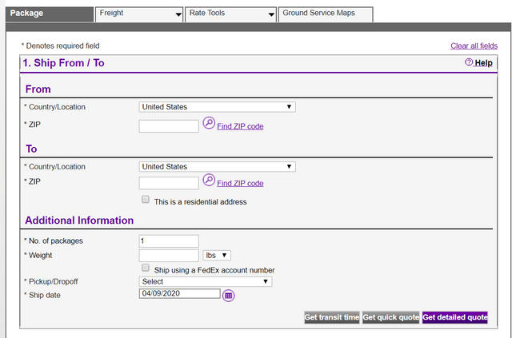
Task: Click the '* No. of packages' label
Action: coord(54,241)
